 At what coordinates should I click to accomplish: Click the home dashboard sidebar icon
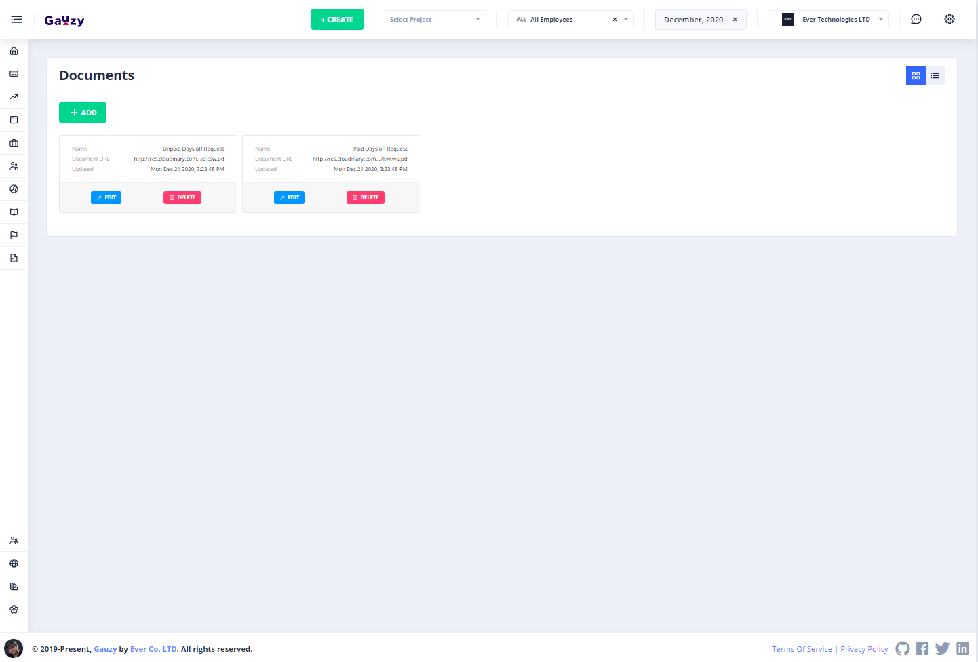coord(14,51)
